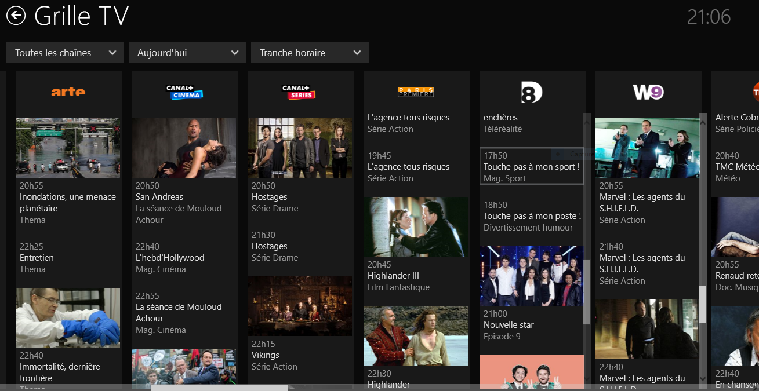
Task: Open the Vikings banquet thumbnail
Action: (300, 306)
